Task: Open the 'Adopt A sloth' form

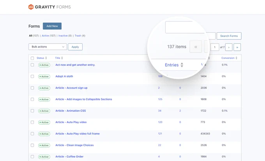Action: coord(64,76)
